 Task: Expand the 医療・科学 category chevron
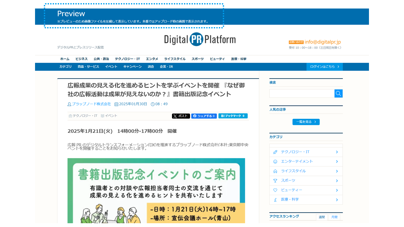coord(337,200)
